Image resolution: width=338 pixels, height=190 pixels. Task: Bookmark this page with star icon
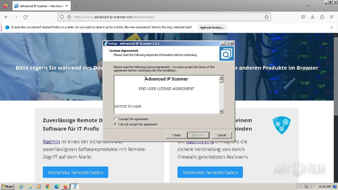[x=267, y=17]
